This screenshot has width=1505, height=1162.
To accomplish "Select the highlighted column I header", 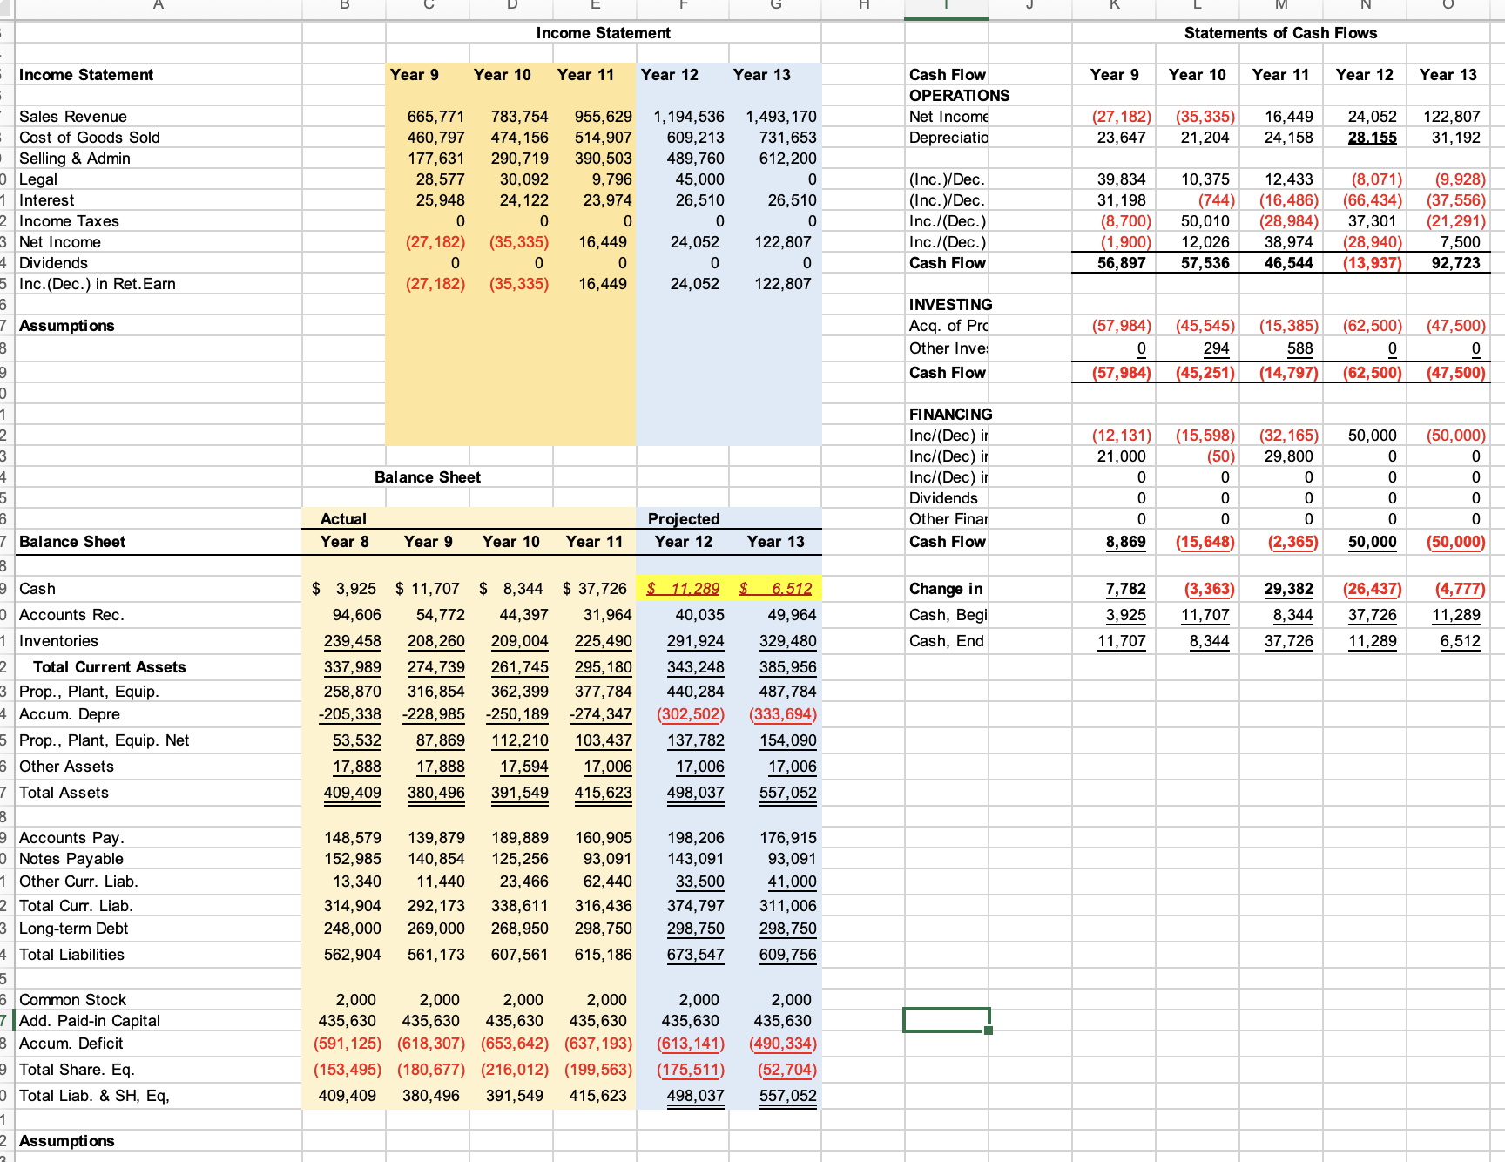I will 946,8.
